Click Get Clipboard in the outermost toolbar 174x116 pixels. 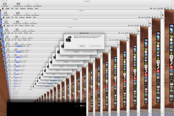[x=28, y=5]
